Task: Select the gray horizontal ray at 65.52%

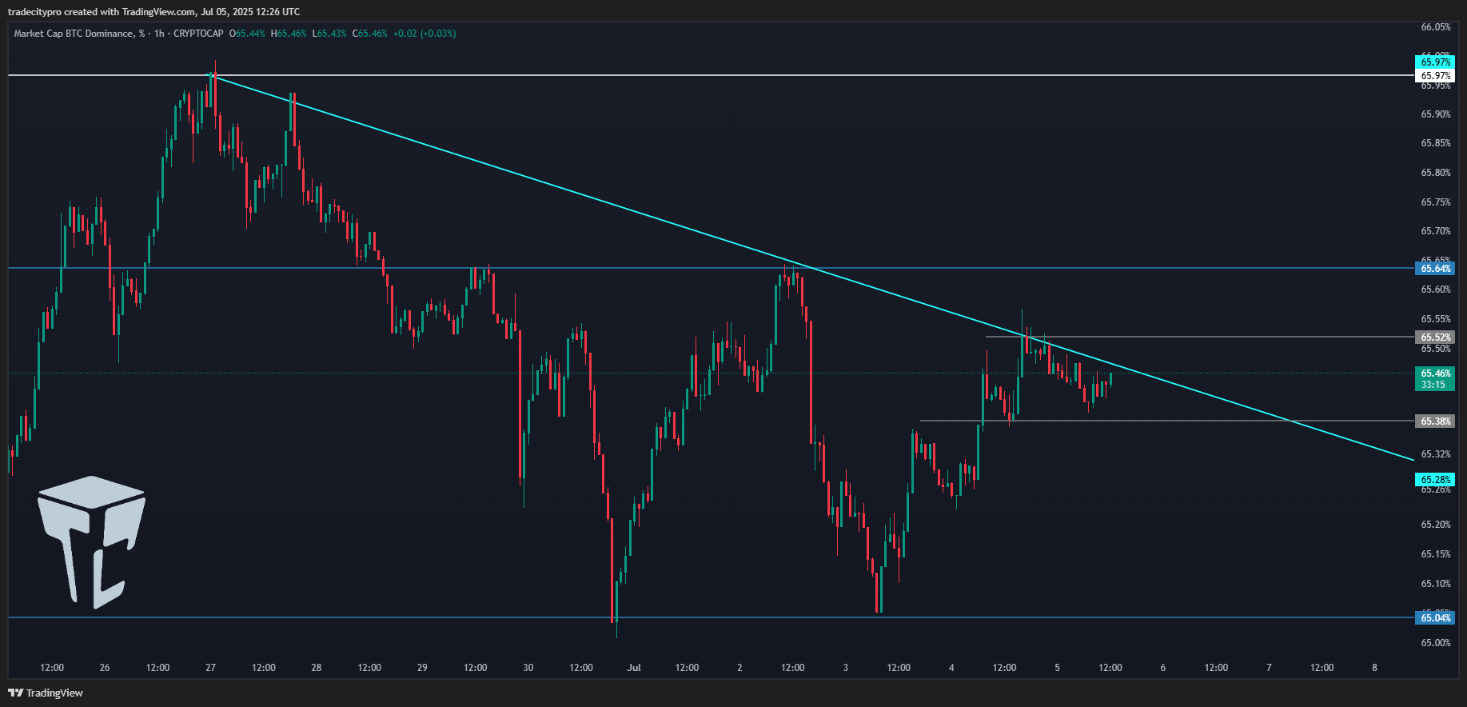Action: [x=1199, y=337]
